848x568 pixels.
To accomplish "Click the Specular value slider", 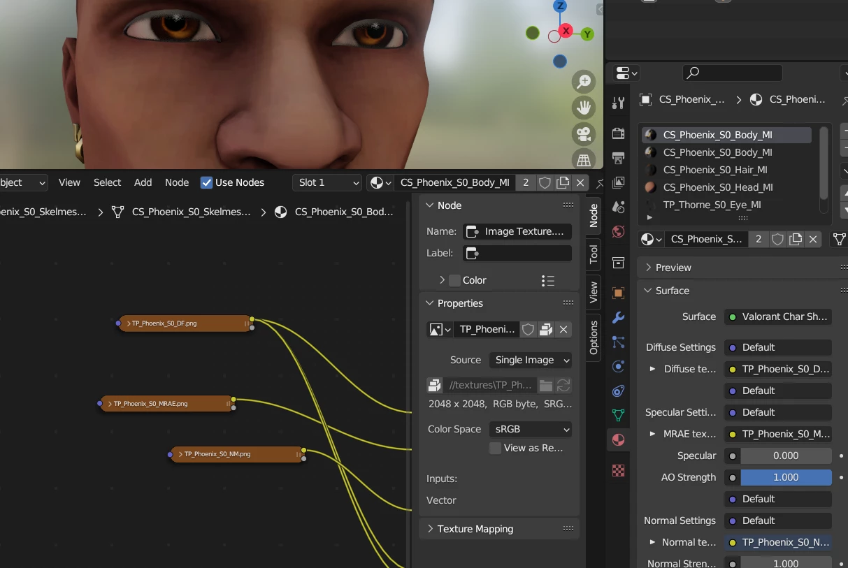I will click(x=786, y=456).
